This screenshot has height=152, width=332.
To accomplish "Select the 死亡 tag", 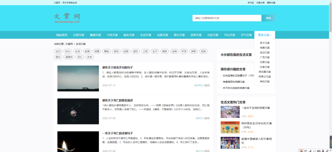I will click(80, 57).
